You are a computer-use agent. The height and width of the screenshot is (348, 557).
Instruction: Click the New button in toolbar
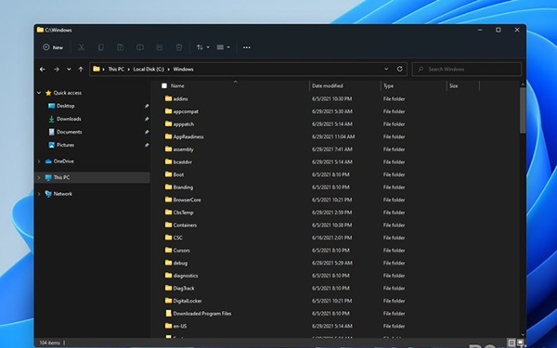(53, 47)
